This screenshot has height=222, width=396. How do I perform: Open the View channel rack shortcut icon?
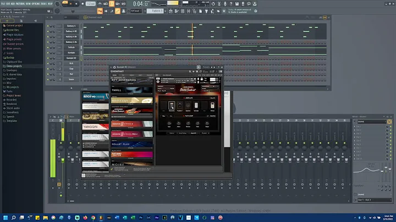click(x=183, y=11)
